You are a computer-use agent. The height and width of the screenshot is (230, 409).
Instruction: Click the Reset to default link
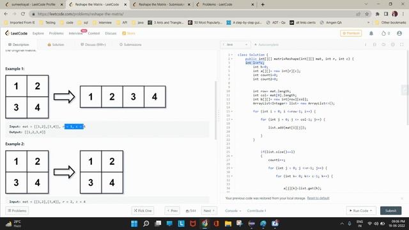[318, 198]
